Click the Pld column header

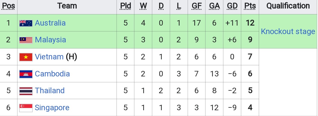126,6
